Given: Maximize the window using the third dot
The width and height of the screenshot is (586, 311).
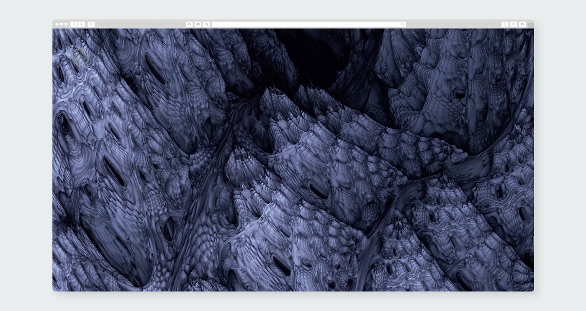Looking at the screenshot, I should pyautogui.click(x=66, y=24).
